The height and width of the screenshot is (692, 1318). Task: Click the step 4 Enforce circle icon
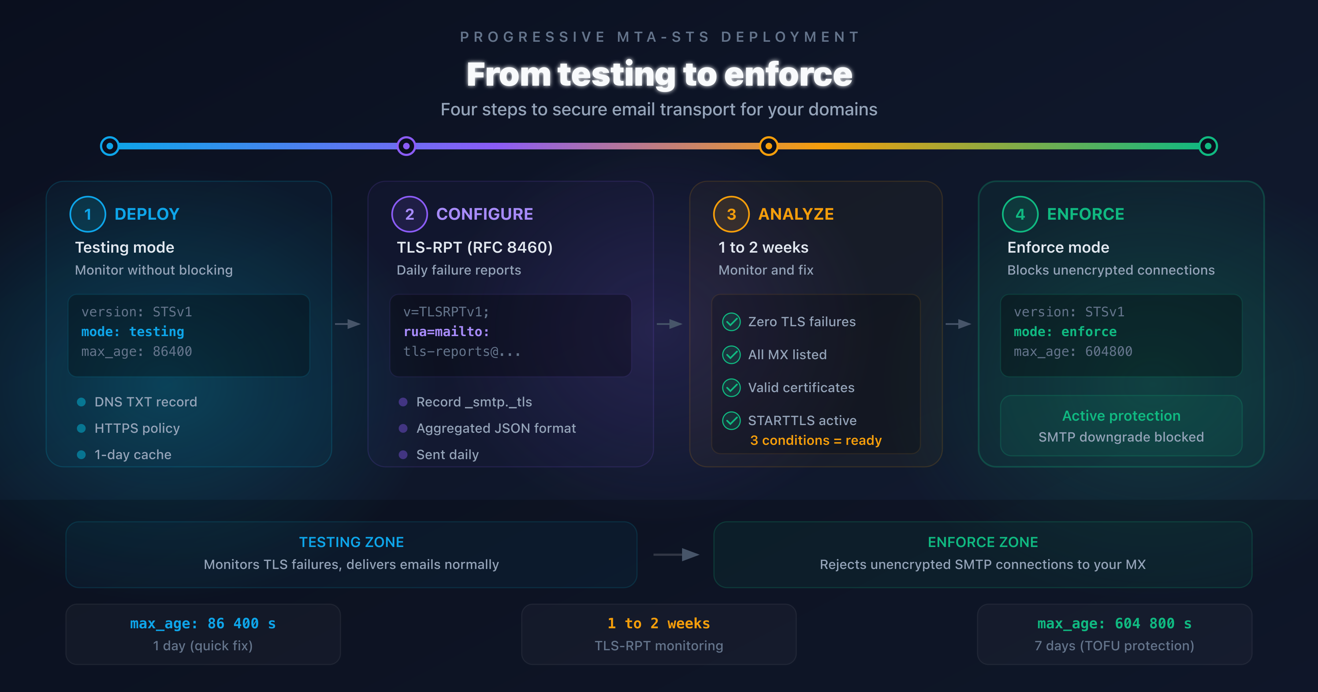point(1020,214)
